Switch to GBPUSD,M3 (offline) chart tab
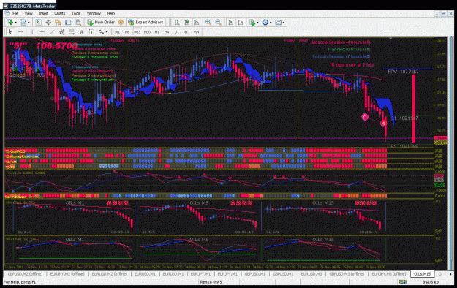This screenshot has height=288, width=457. point(347,274)
